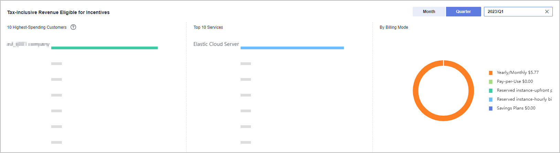The image size is (560, 153).
Task: Switch to Quarter view
Action: pos(463,12)
